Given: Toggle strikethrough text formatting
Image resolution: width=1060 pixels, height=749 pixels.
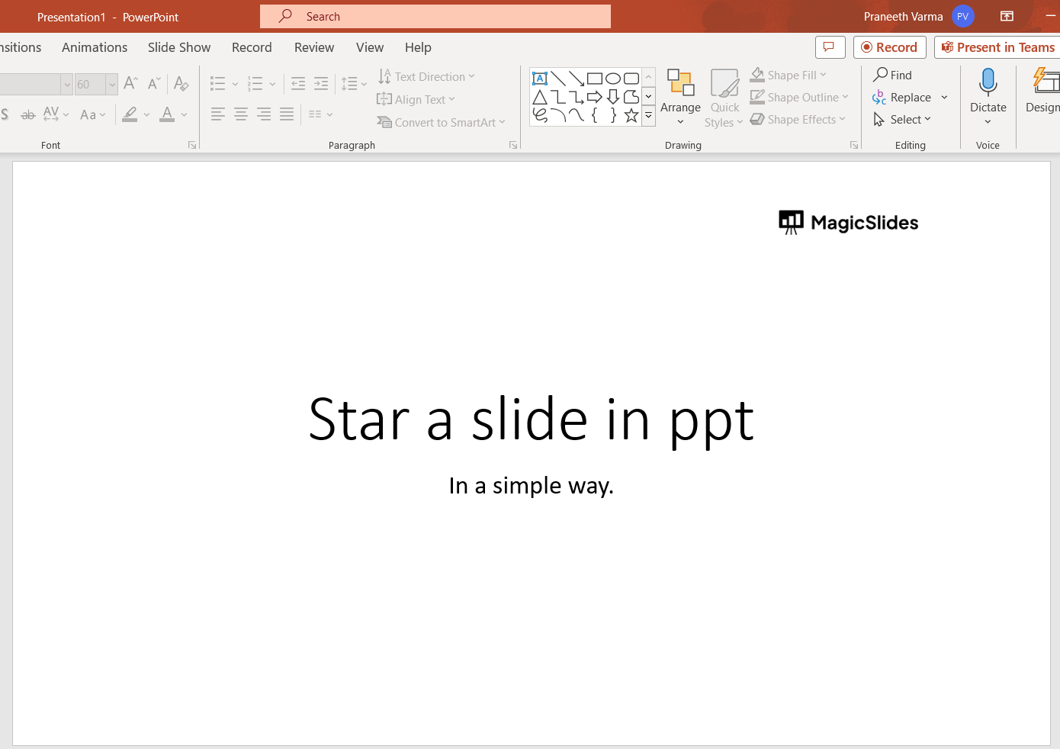Looking at the screenshot, I should (x=28, y=114).
